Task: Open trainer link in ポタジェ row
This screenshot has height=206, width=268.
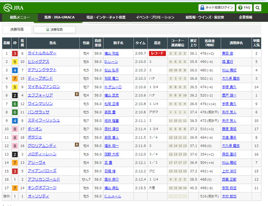Action: click(x=229, y=138)
